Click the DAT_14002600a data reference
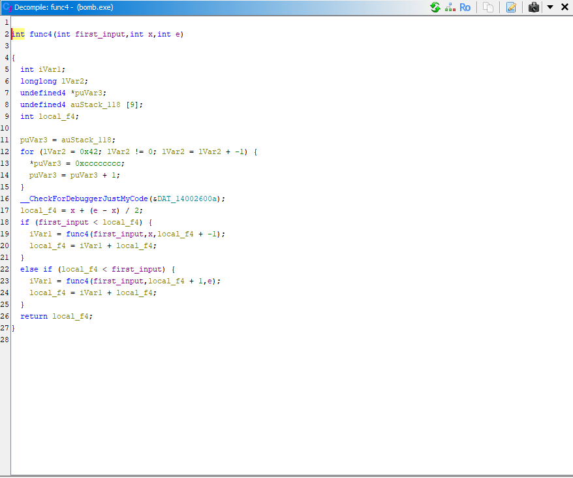This screenshot has width=573, height=478. (191, 199)
